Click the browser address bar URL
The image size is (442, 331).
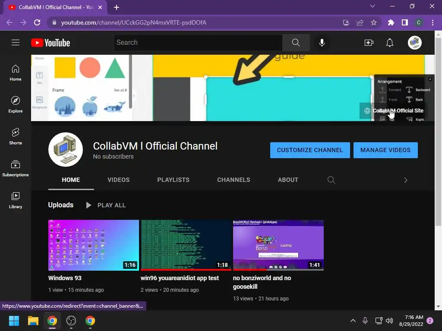point(134,22)
